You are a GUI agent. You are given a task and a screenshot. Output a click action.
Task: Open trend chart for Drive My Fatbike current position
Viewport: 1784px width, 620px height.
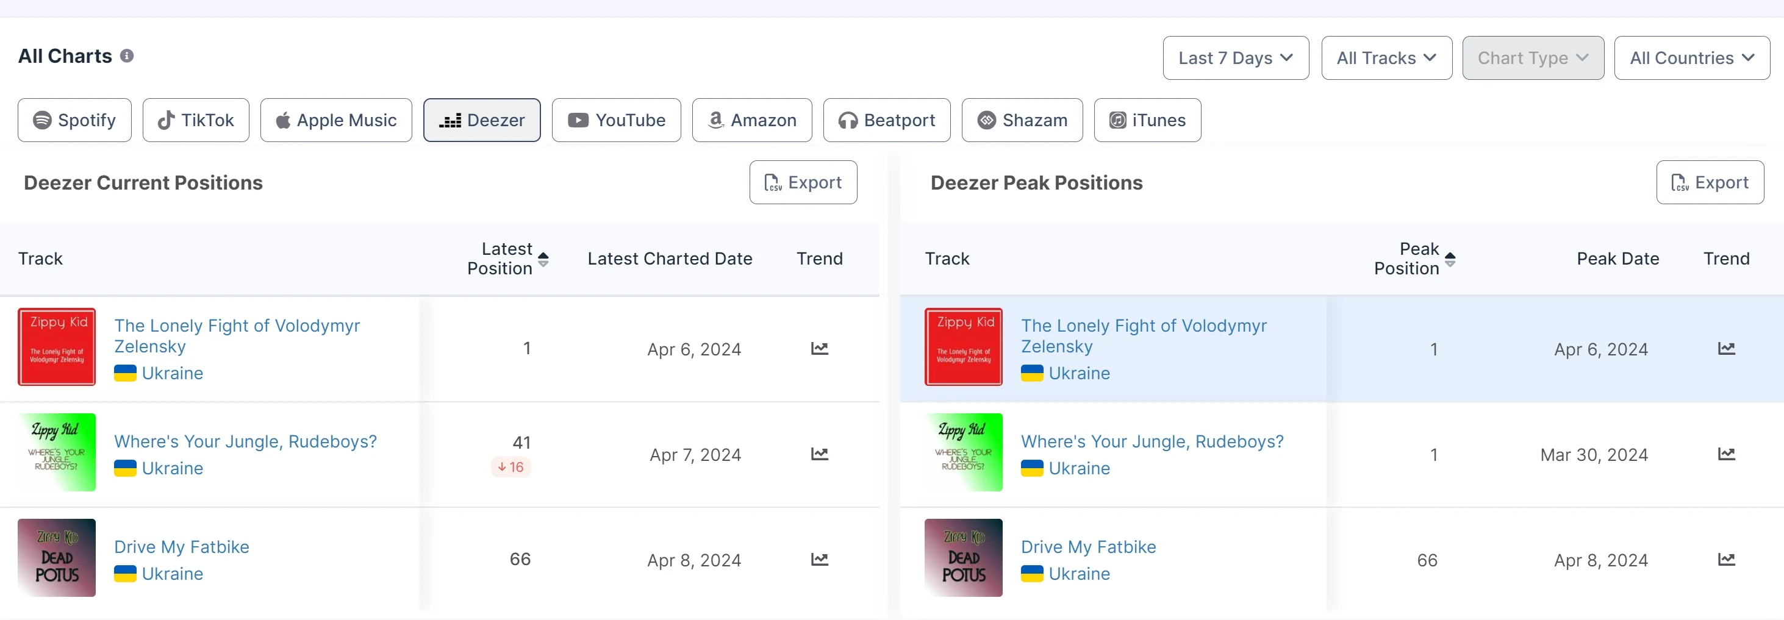pyautogui.click(x=819, y=559)
